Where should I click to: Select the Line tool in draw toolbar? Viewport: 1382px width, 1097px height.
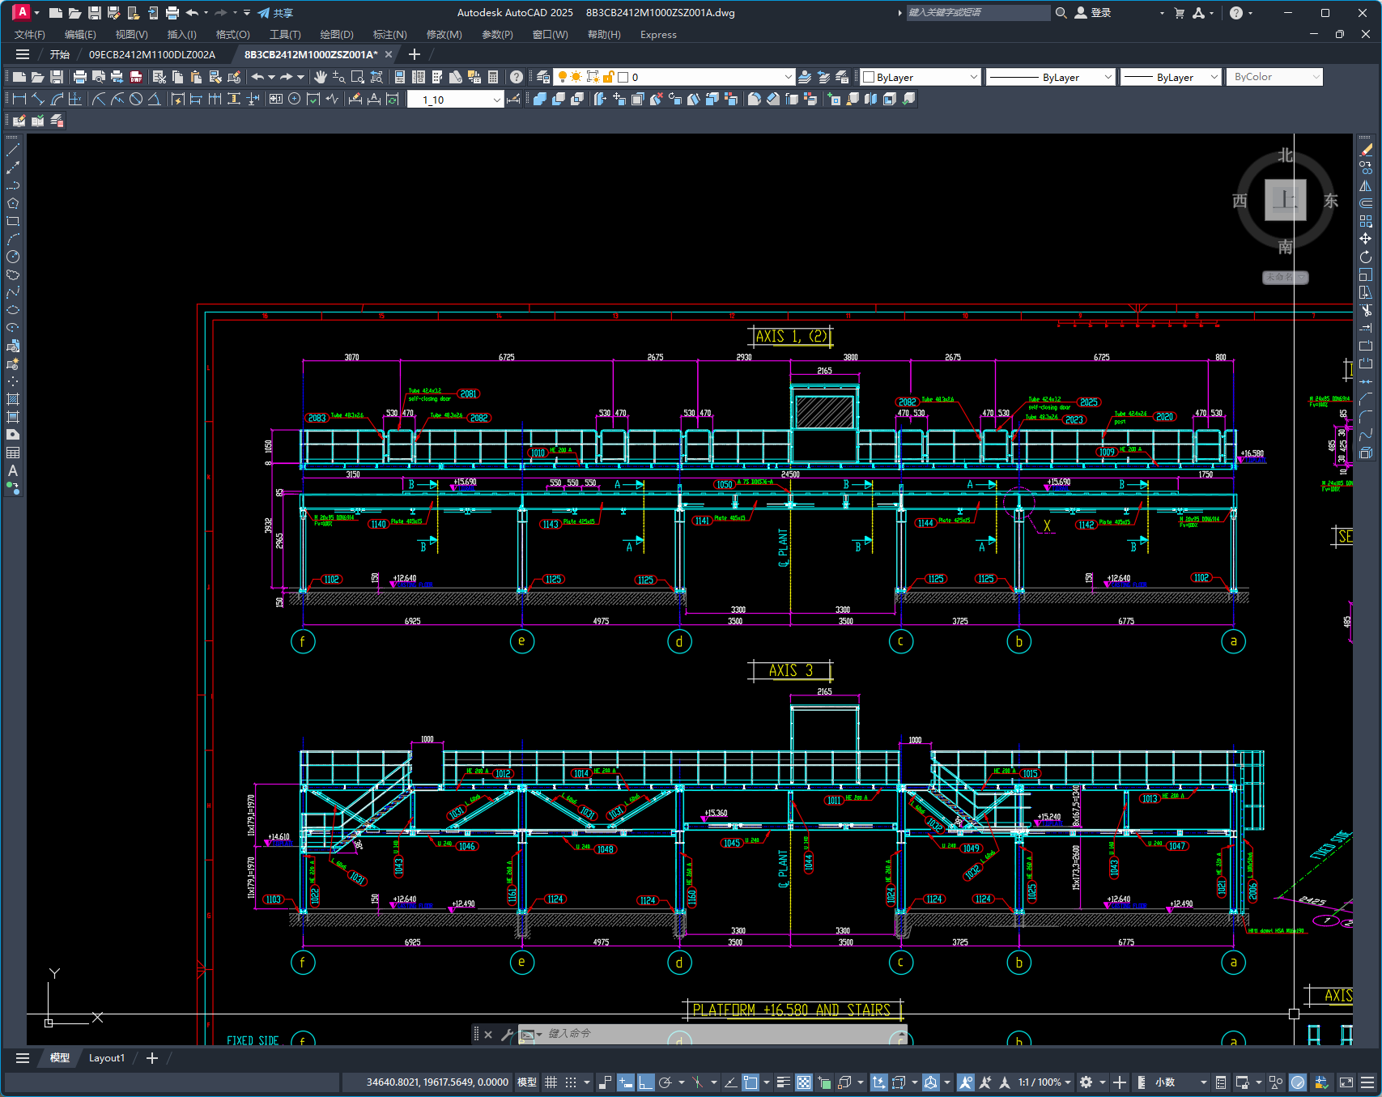tap(13, 150)
